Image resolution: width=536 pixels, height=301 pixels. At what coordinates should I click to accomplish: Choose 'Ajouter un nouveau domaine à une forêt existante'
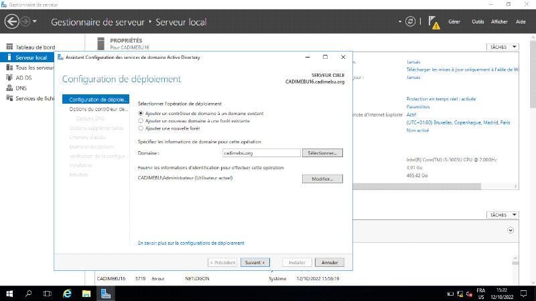pos(141,120)
